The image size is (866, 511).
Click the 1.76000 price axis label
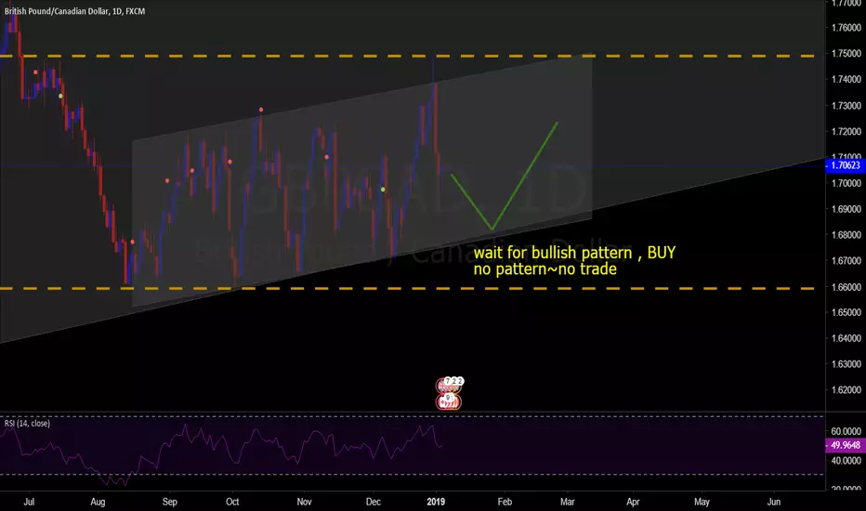click(x=846, y=28)
